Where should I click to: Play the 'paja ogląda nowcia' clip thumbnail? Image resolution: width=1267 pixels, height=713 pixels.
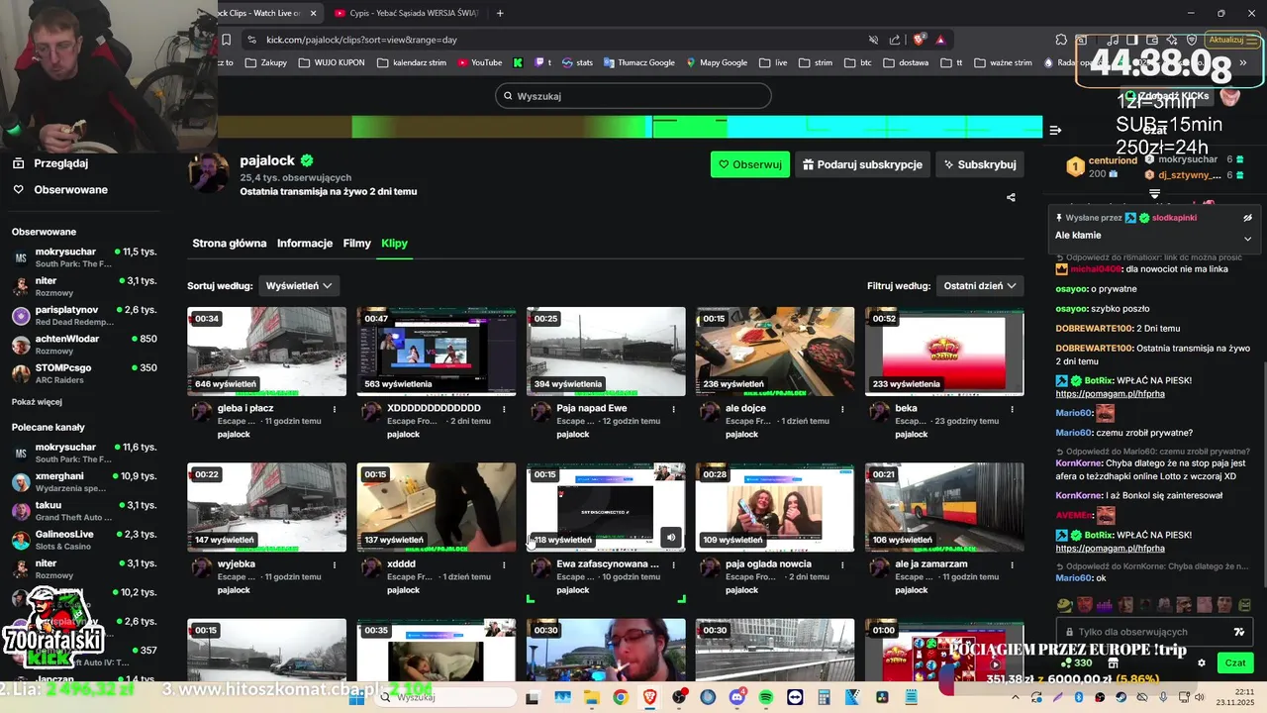775,507
